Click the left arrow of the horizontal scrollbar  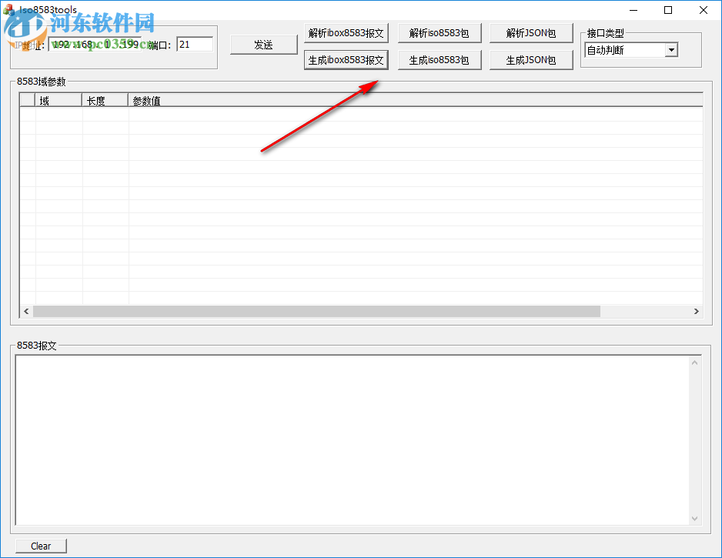click(26, 311)
